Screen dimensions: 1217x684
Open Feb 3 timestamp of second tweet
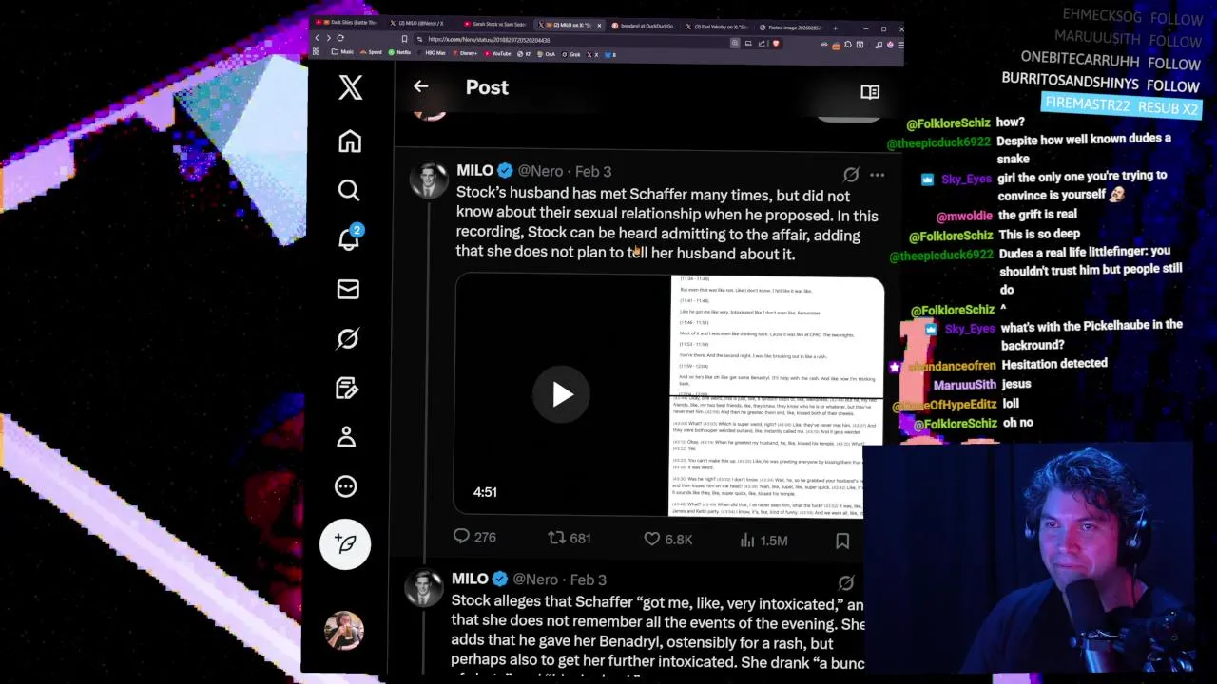coord(588,579)
